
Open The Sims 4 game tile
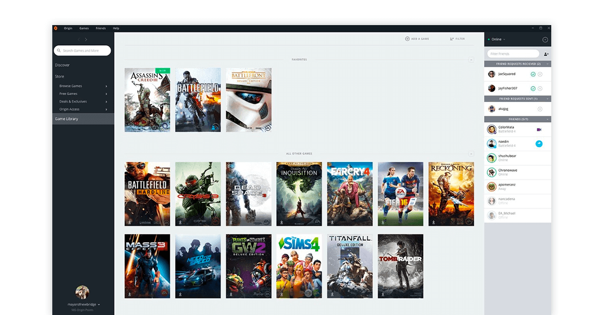(x=299, y=266)
